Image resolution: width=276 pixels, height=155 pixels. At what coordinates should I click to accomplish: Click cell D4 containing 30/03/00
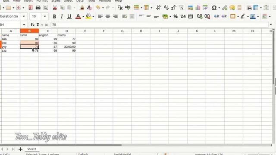pos(66,47)
